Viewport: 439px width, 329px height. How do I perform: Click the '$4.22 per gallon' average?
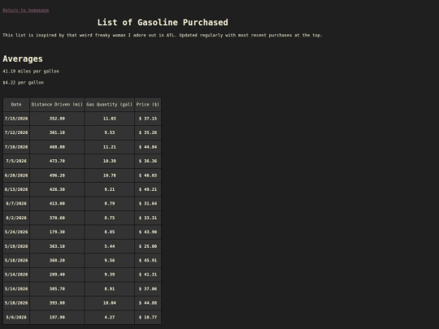pos(24,83)
